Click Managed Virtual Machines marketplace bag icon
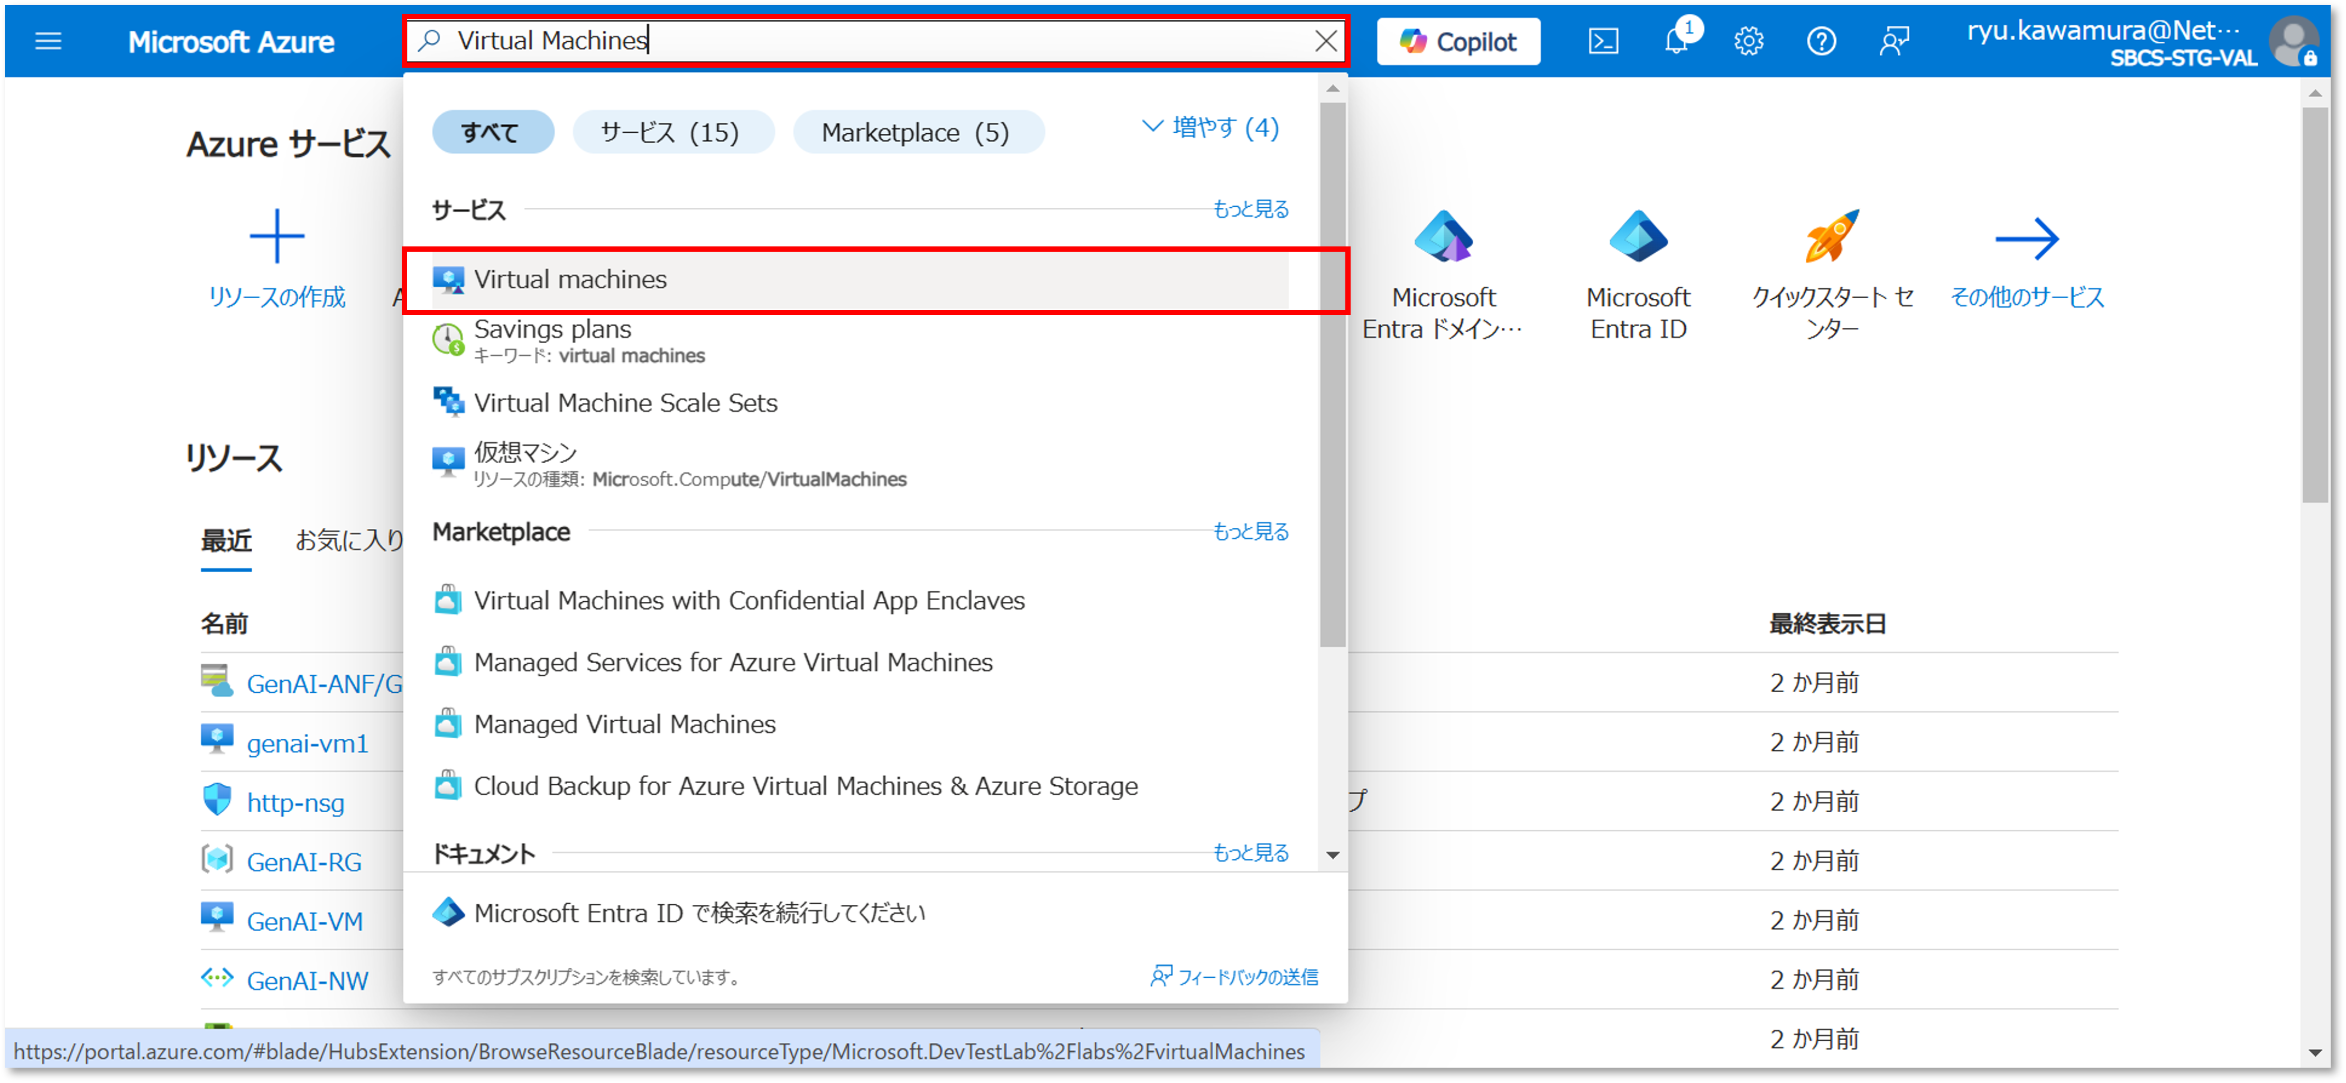This screenshot has height=1083, width=2346. click(447, 723)
